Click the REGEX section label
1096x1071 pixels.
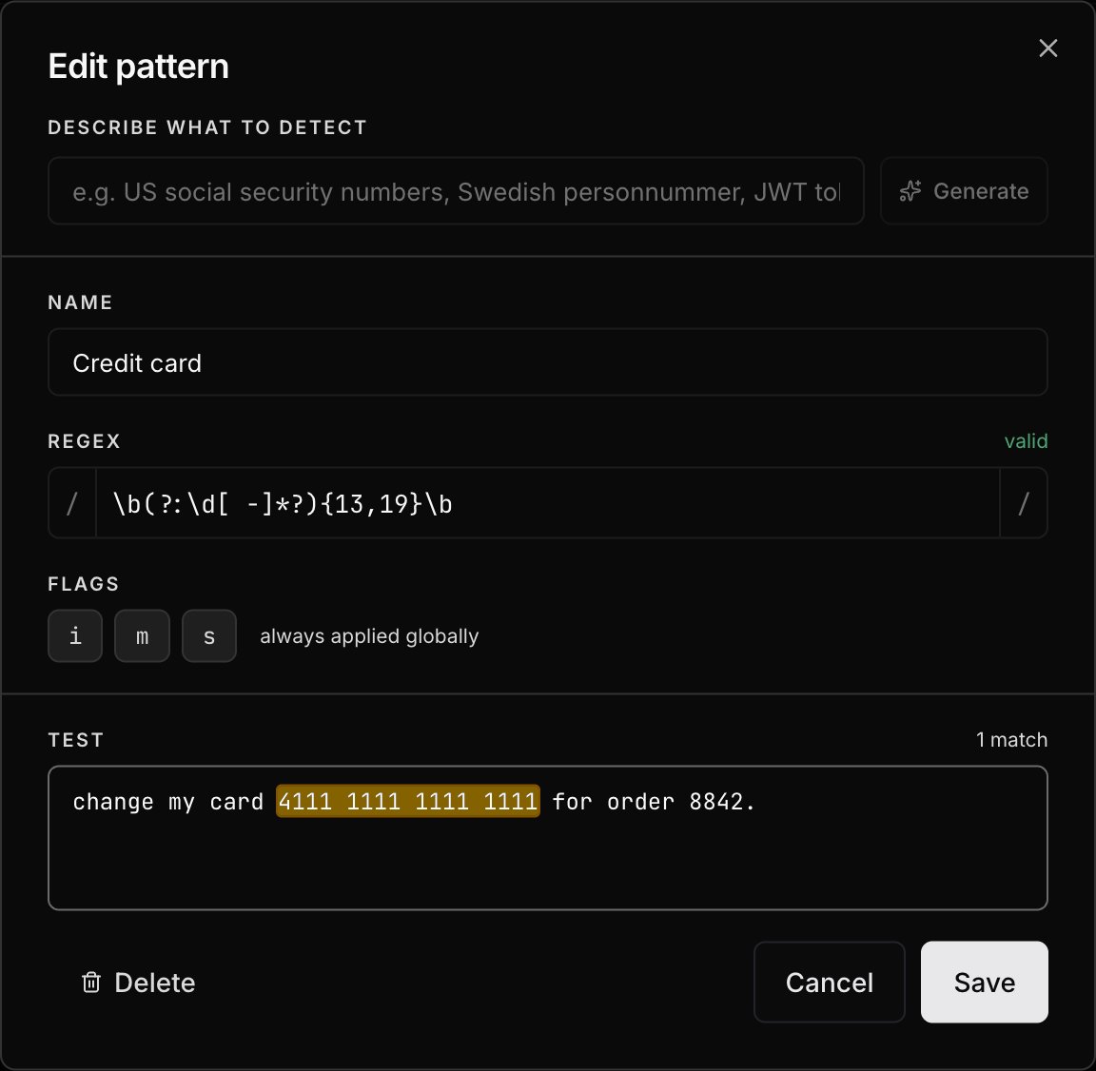(x=84, y=441)
